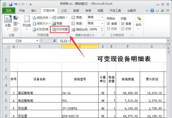172x118 pixels.
Task: Switch to the Formulas (公式) tab
Action: click(x=64, y=11)
